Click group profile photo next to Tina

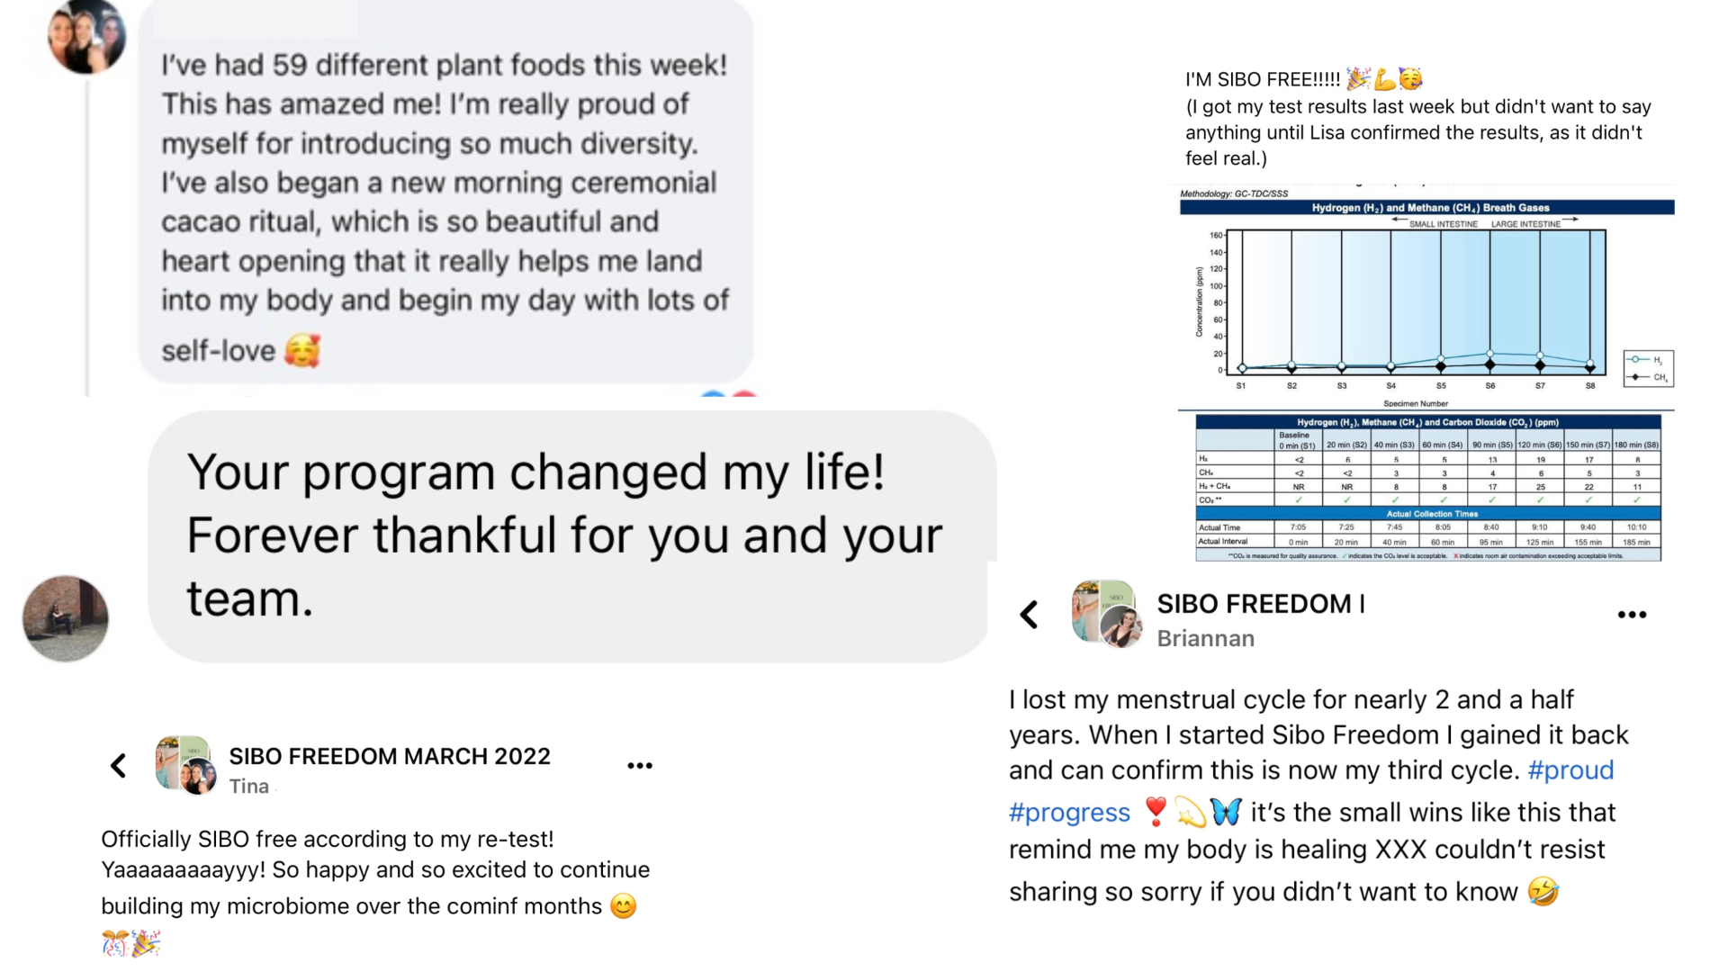click(185, 765)
